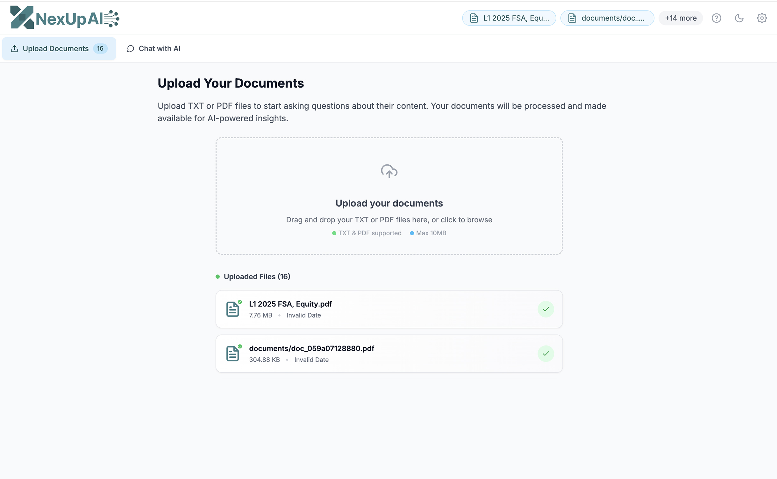The image size is (777, 479).
Task: Click the green checkmark on doc_059a07128880 row
Action: (x=545, y=354)
